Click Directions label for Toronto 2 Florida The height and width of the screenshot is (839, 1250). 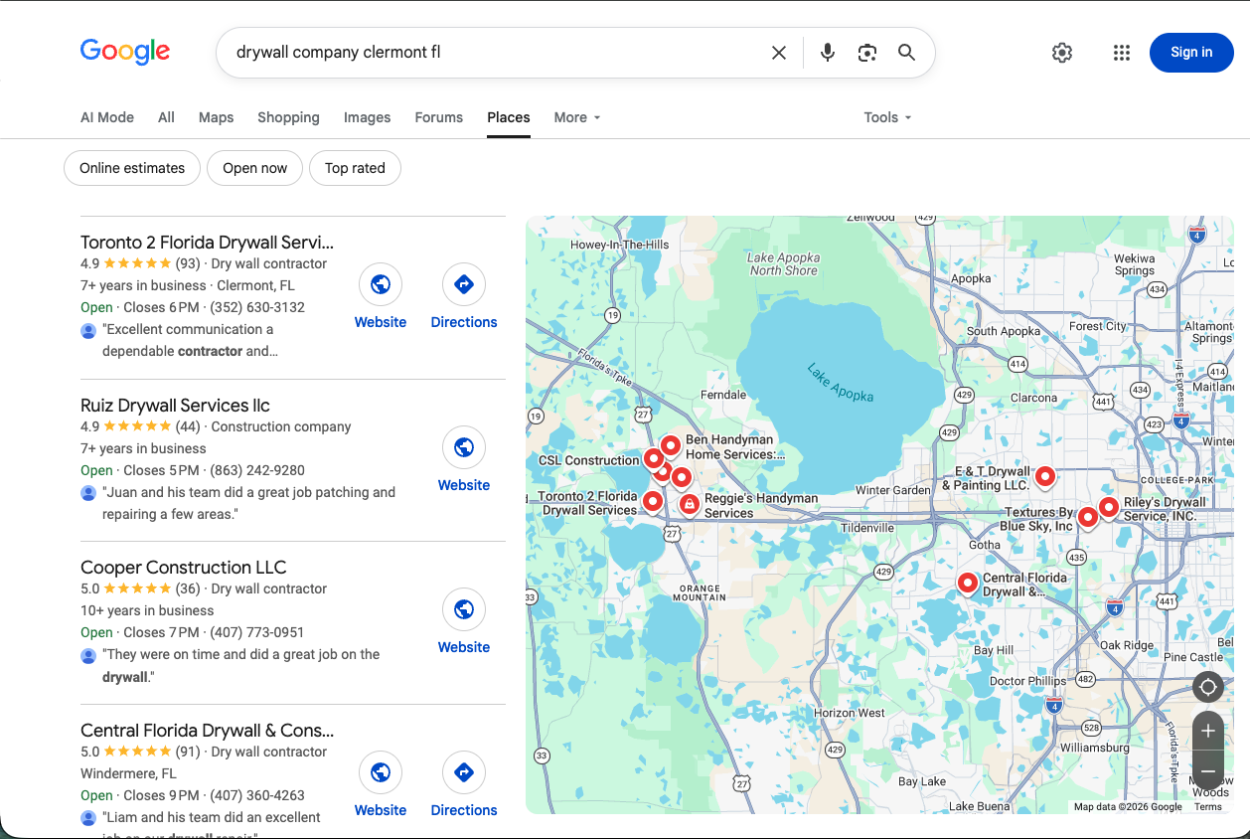click(x=464, y=322)
